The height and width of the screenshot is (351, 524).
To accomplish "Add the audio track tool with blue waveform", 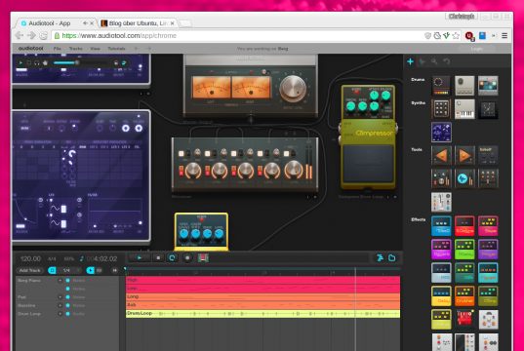I will click(464, 179).
